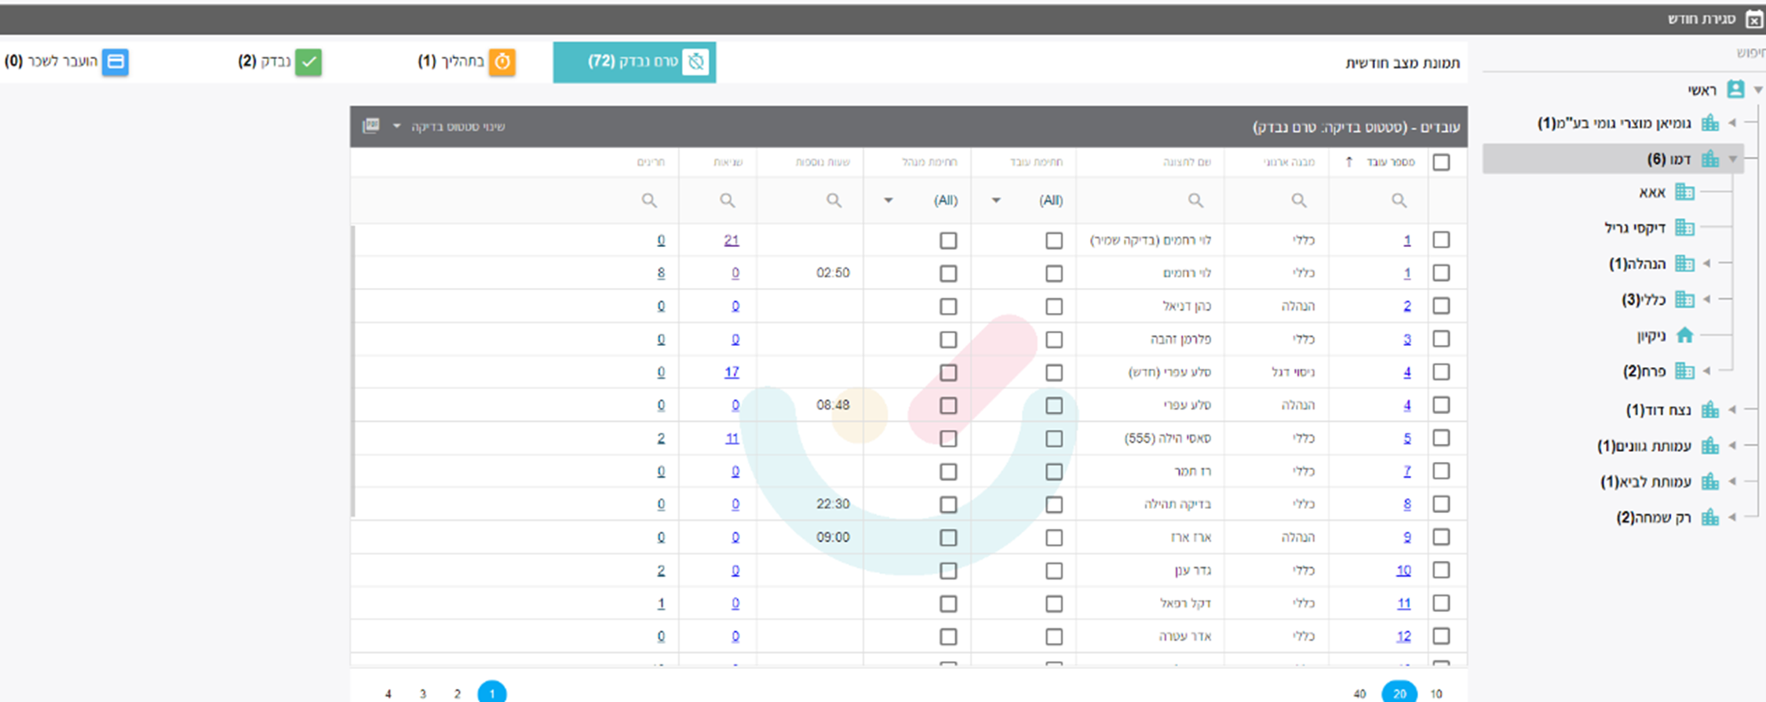This screenshot has height=702, width=1766.
Task: Click the building icon beside דיקסי גריל
Action: (1684, 227)
